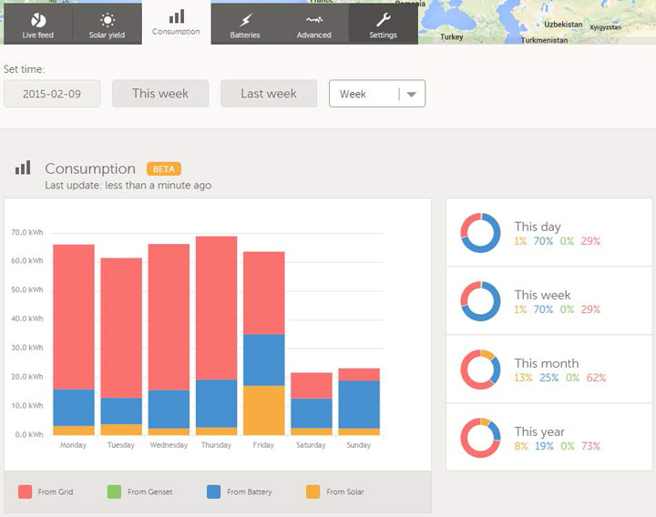The height and width of the screenshot is (517, 656).
Task: Click the This month donut chart
Action: point(480,370)
